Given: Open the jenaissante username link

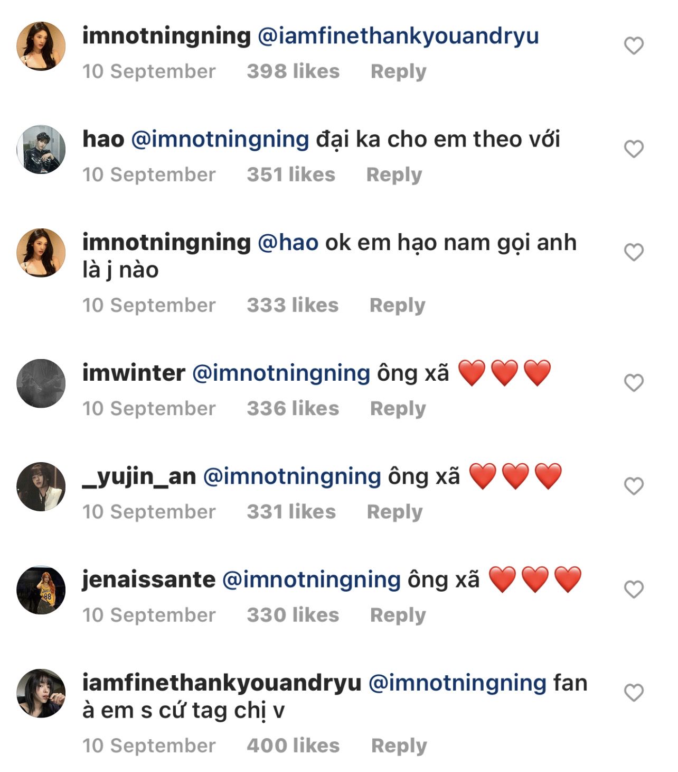Looking at the screenshot, I should tap(148, 580).
